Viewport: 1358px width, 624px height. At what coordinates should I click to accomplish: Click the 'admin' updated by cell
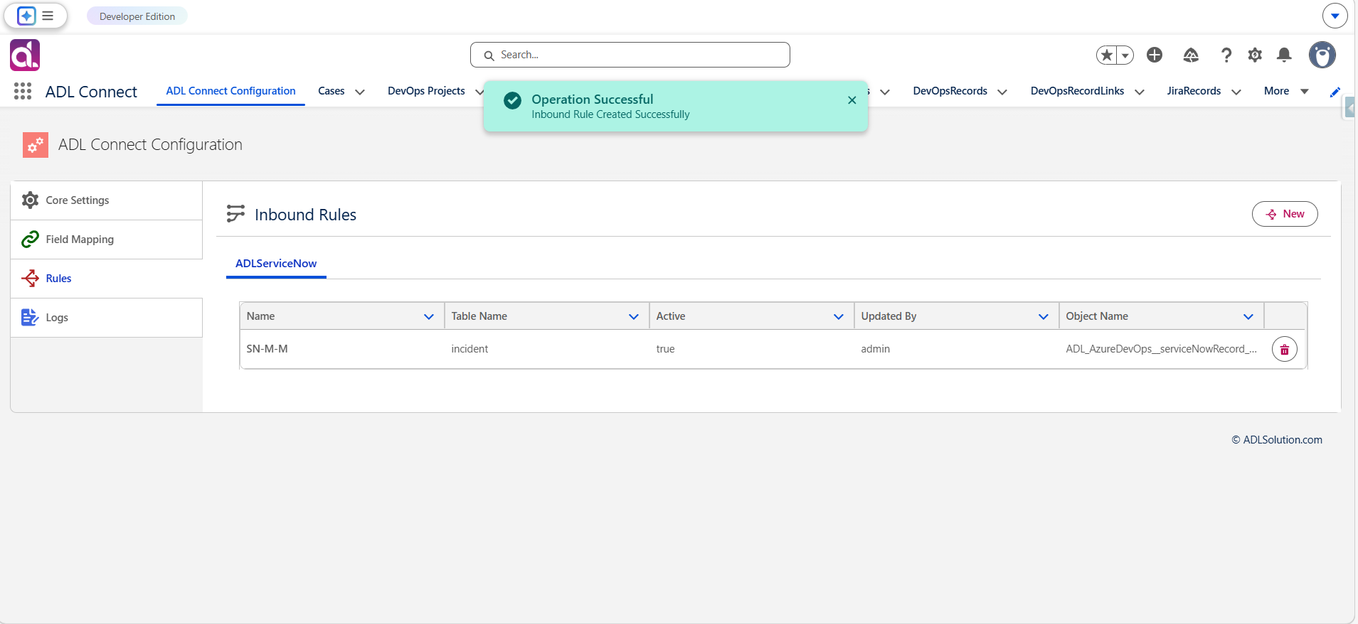[957, 349]
